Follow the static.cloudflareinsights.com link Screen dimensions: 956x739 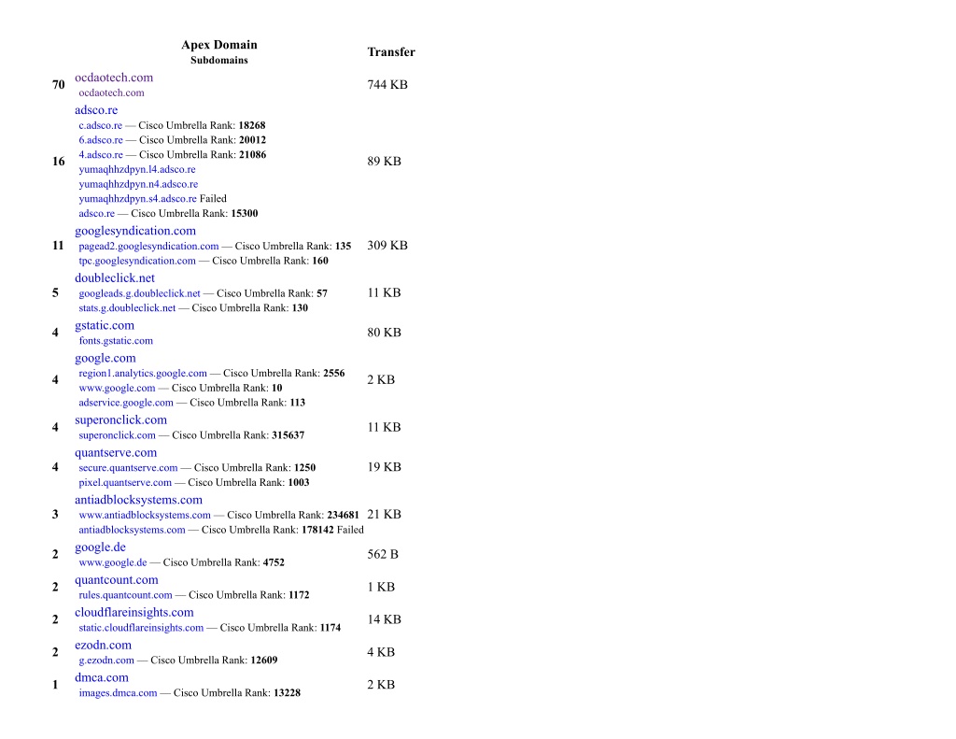141,627
